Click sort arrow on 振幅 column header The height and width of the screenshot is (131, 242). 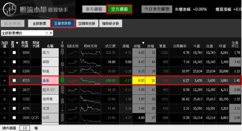(143, 43)
